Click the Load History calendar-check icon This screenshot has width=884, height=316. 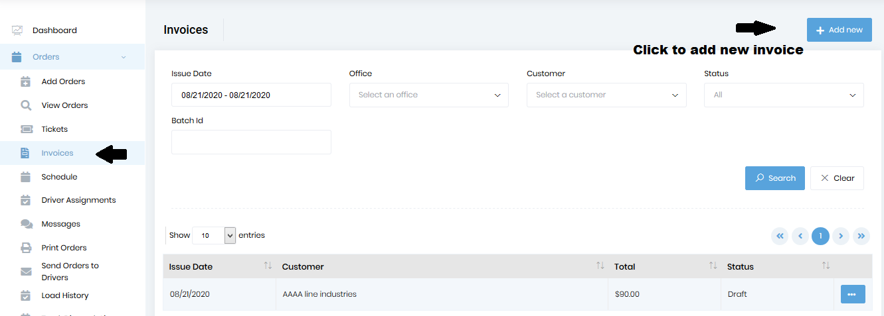(26, 295)
